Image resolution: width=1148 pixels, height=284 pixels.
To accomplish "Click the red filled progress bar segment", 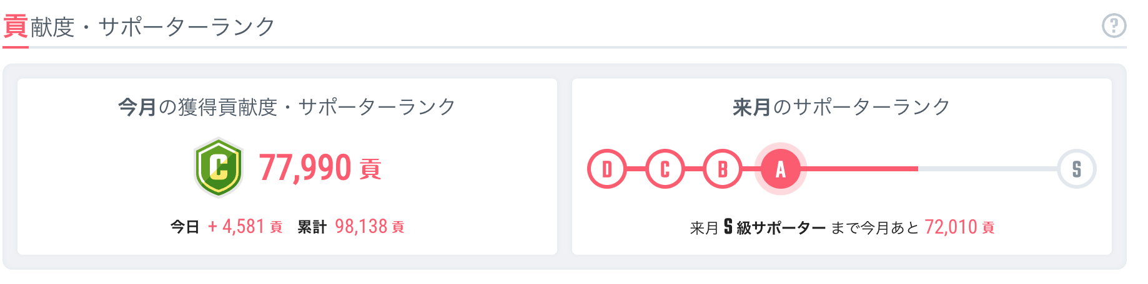I will click(861, 169).
